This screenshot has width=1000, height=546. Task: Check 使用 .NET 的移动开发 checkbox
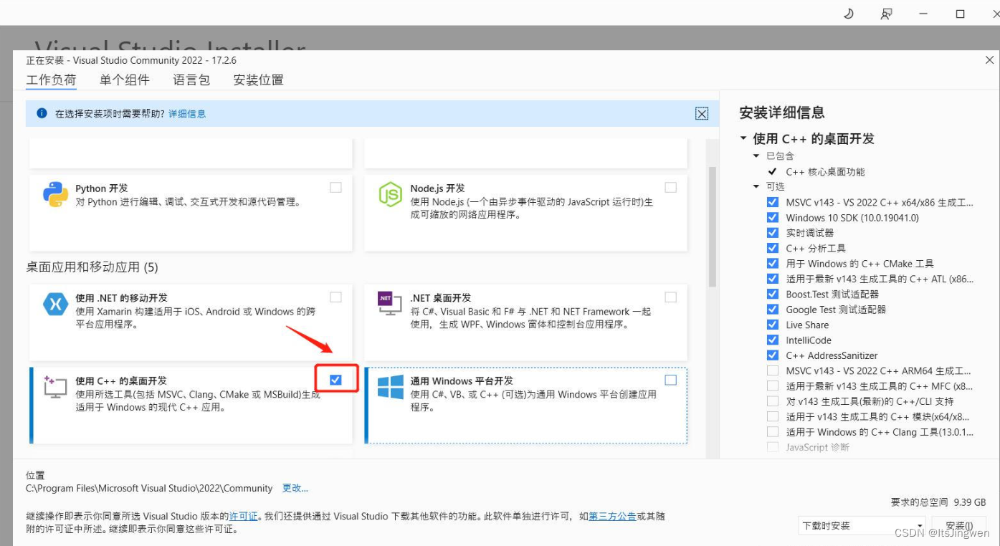pos(335,297)
